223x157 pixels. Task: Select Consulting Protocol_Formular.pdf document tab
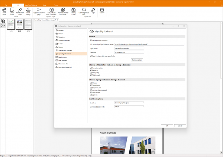pyautogui.click(x=45, y=20)
